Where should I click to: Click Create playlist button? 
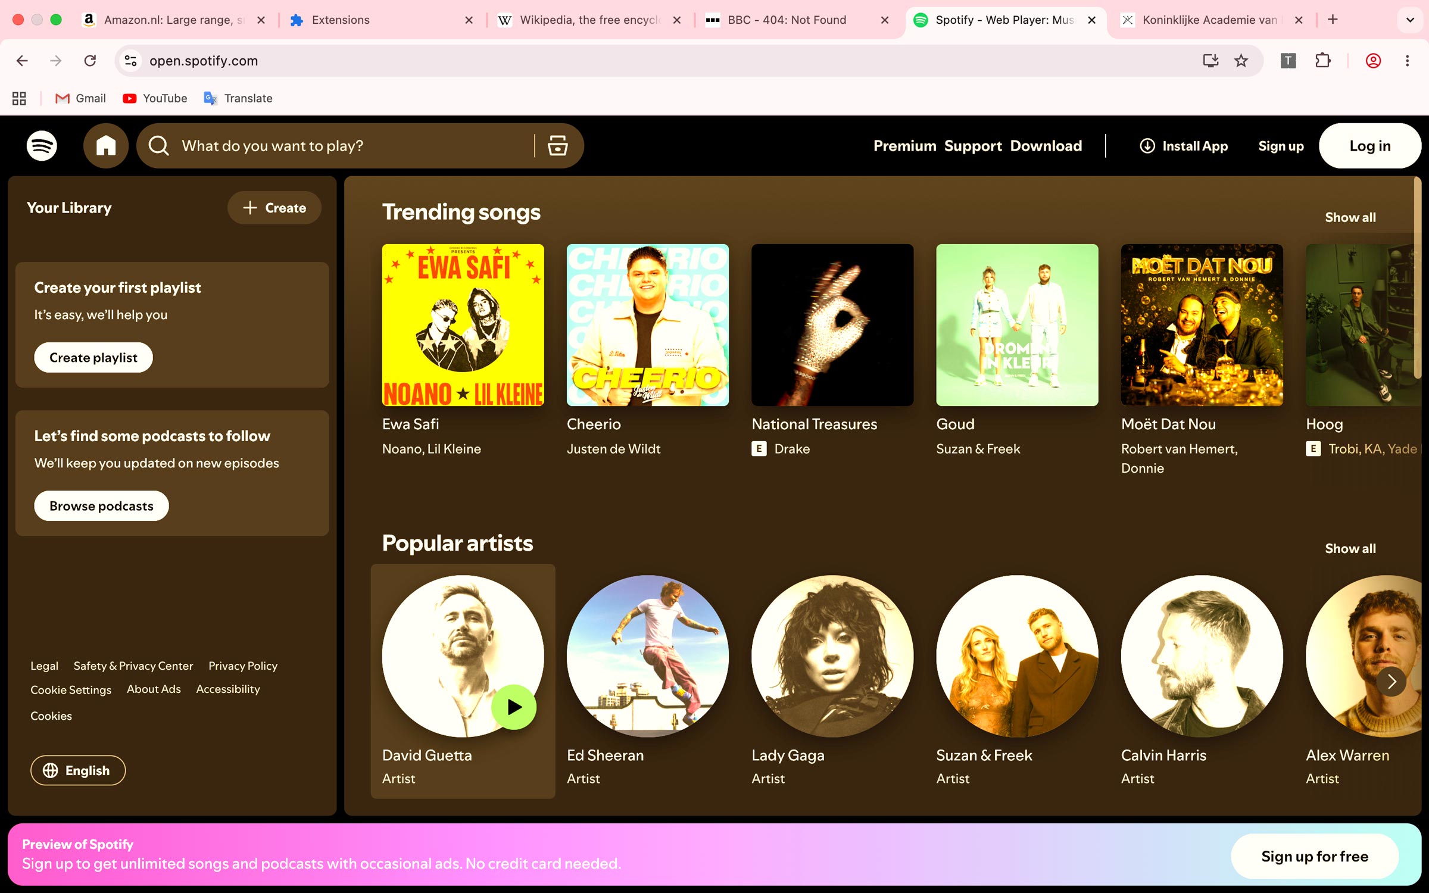(93, 357)
